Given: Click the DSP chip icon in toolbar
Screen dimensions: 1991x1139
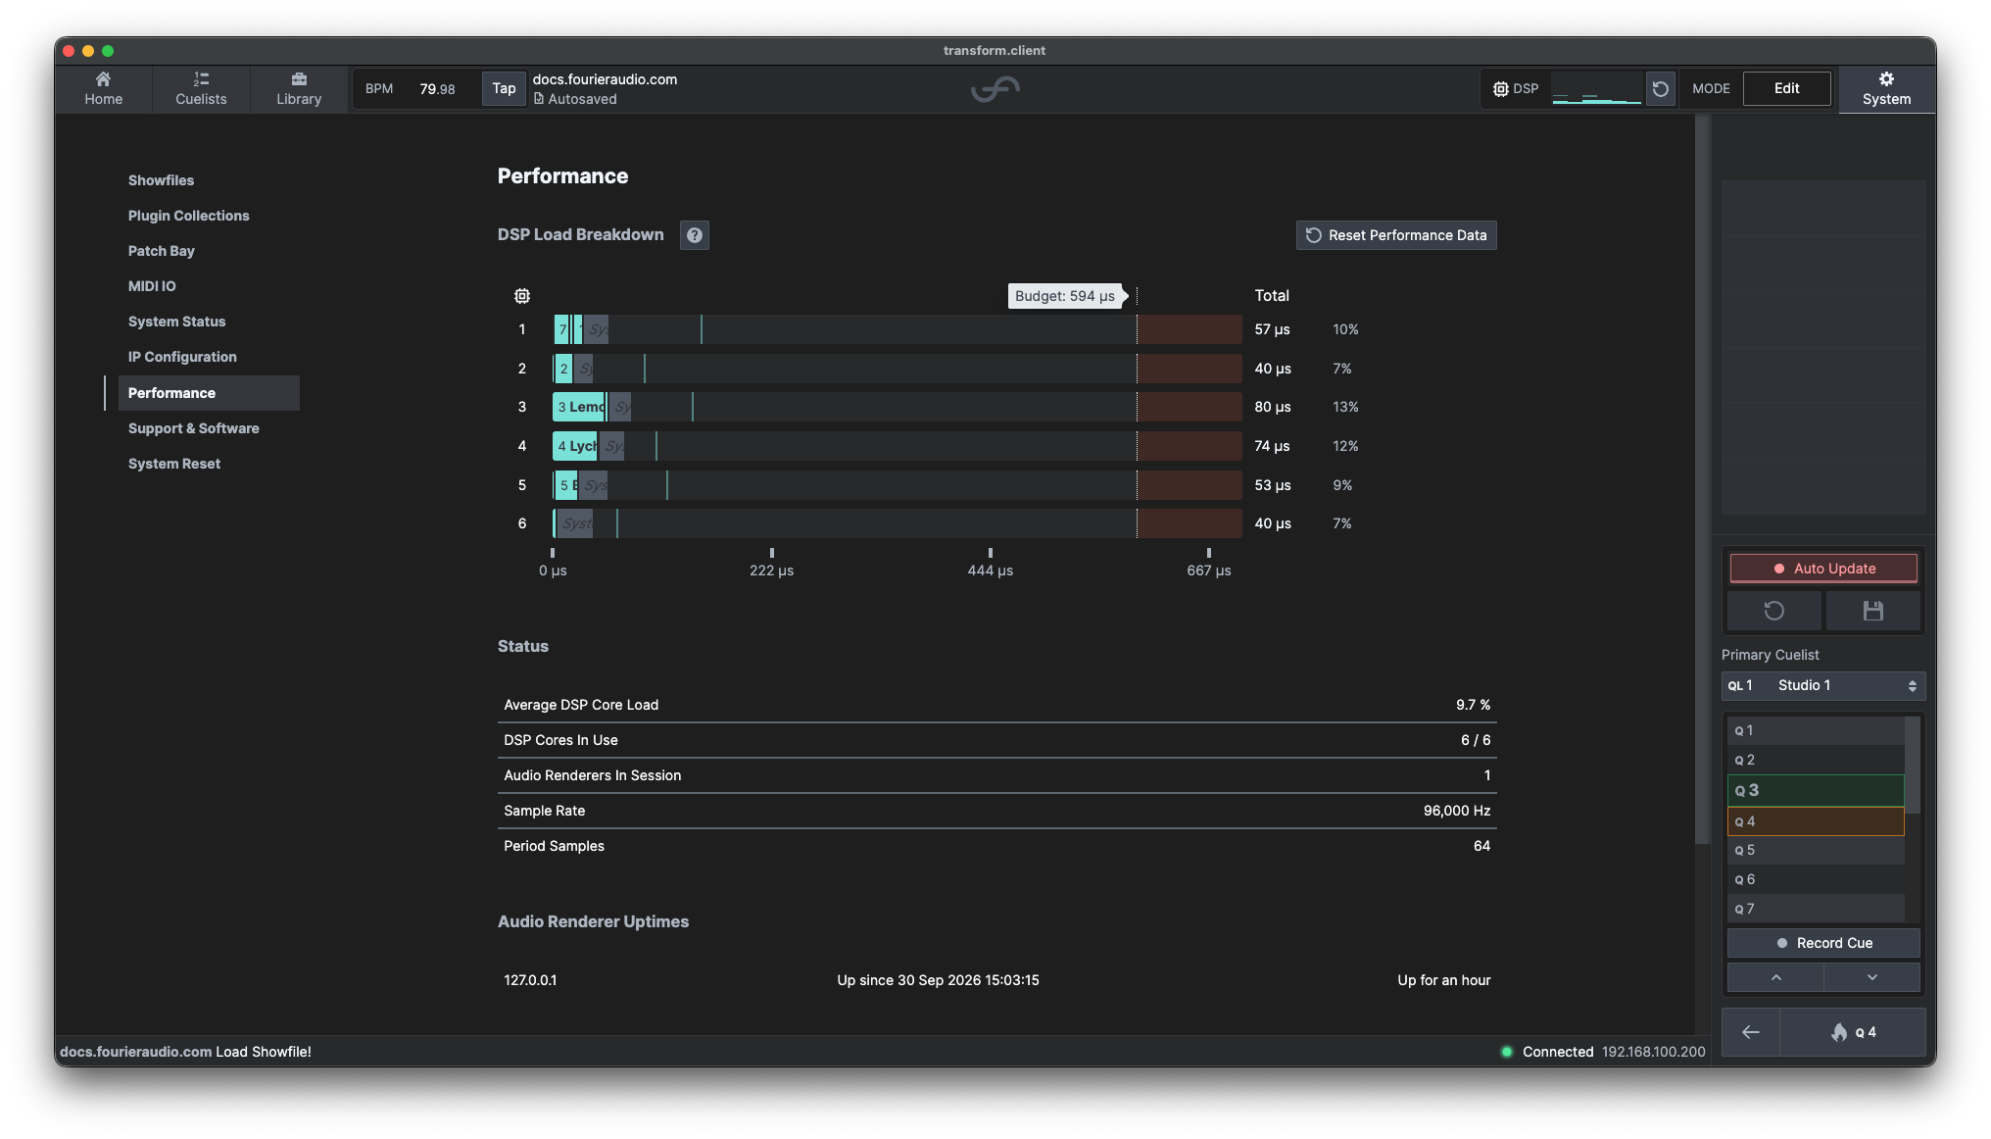Looking at the screenshot, I should 1500,89.
